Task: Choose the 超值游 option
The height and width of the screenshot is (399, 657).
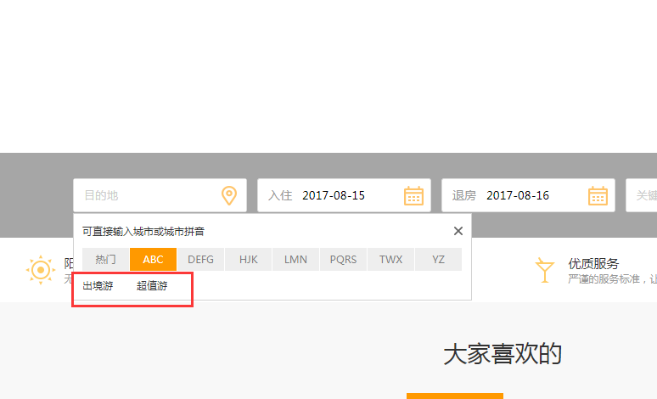Action: (x=152, y=286)
